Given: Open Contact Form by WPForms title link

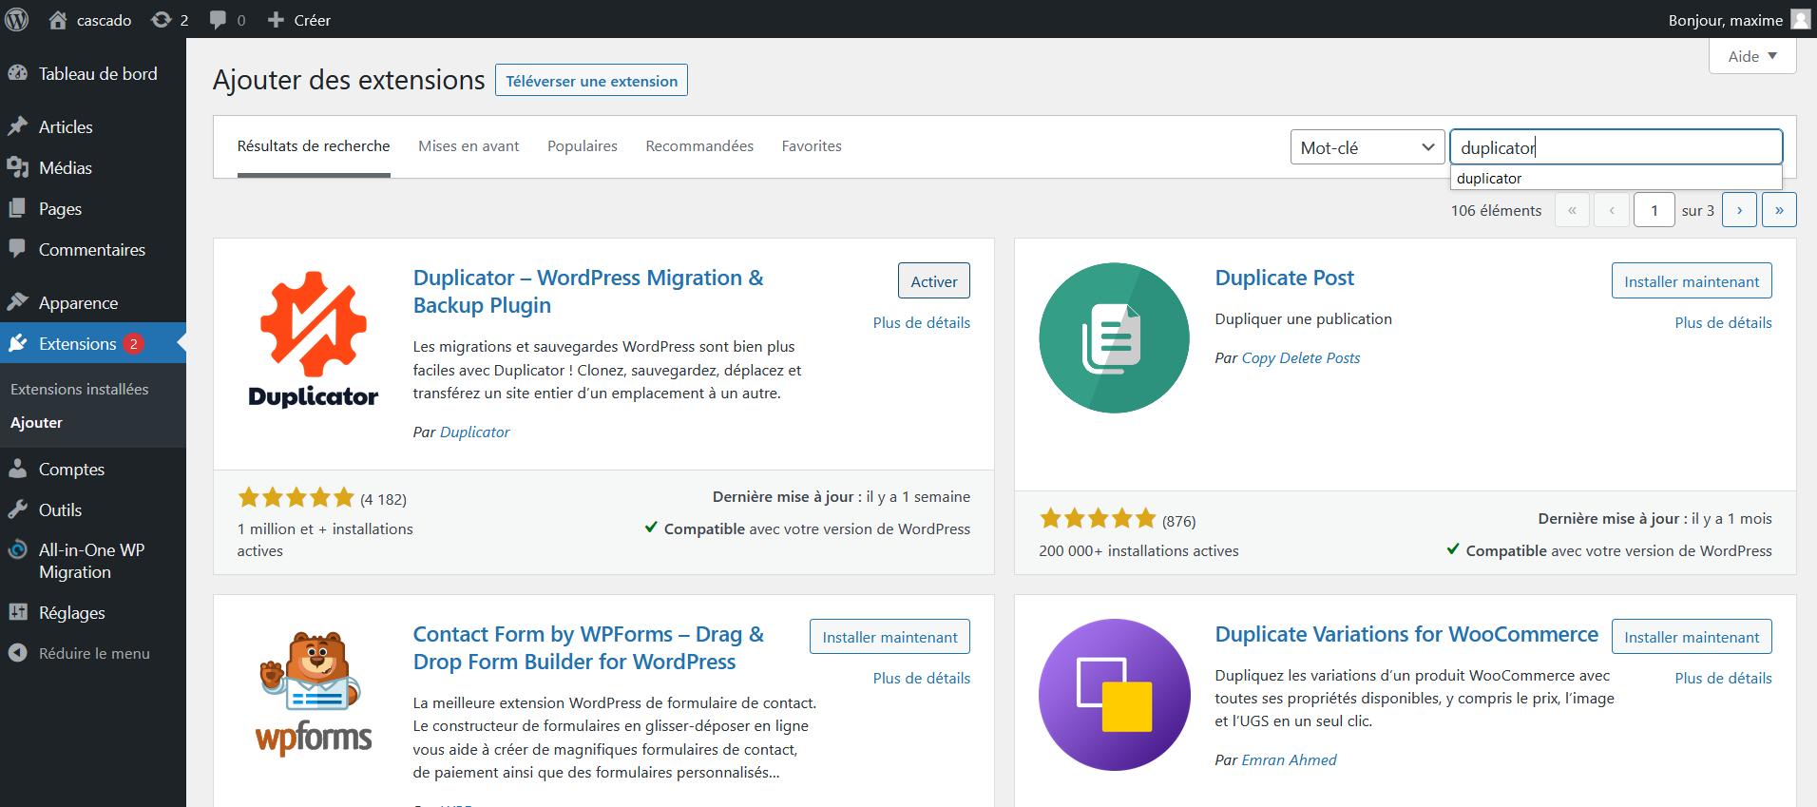Looking at the screenshot, I should click(588, 647).
